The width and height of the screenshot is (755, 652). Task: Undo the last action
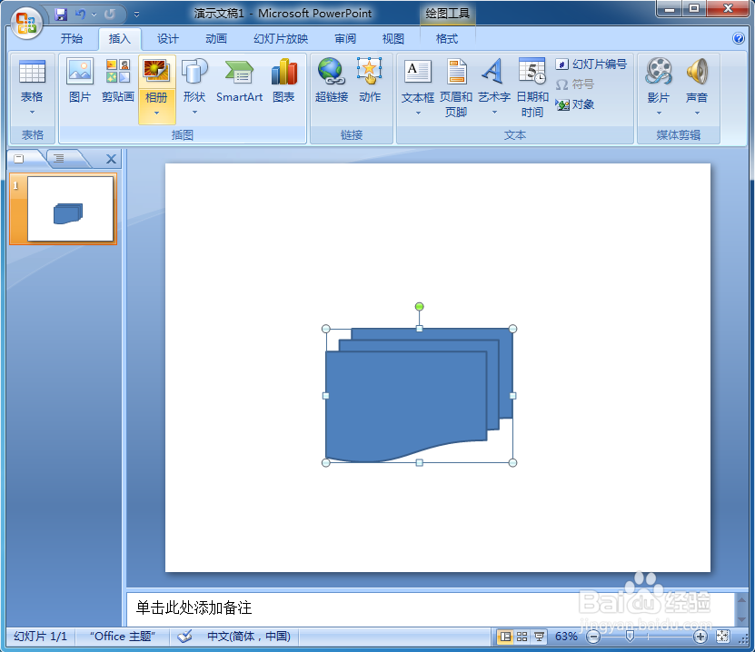[81, 15]
